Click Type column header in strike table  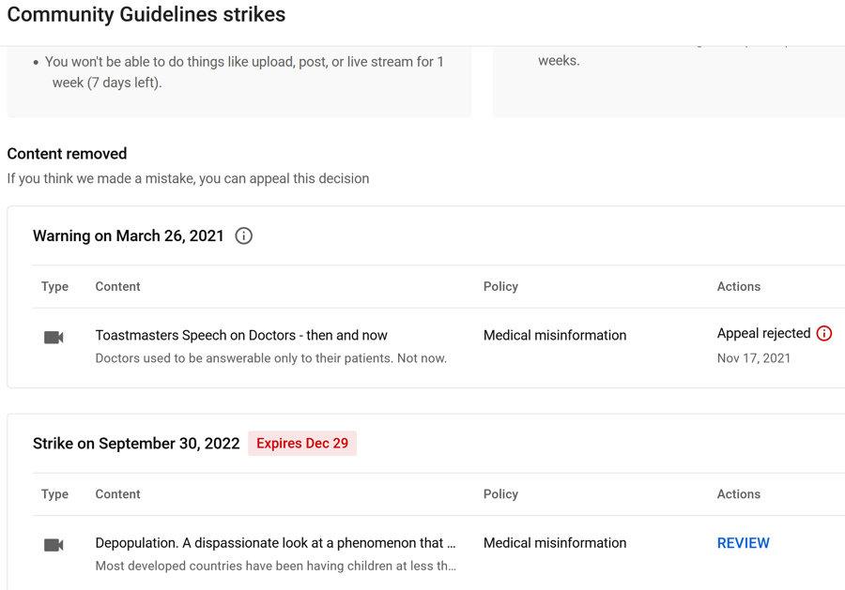pos(55,494)
